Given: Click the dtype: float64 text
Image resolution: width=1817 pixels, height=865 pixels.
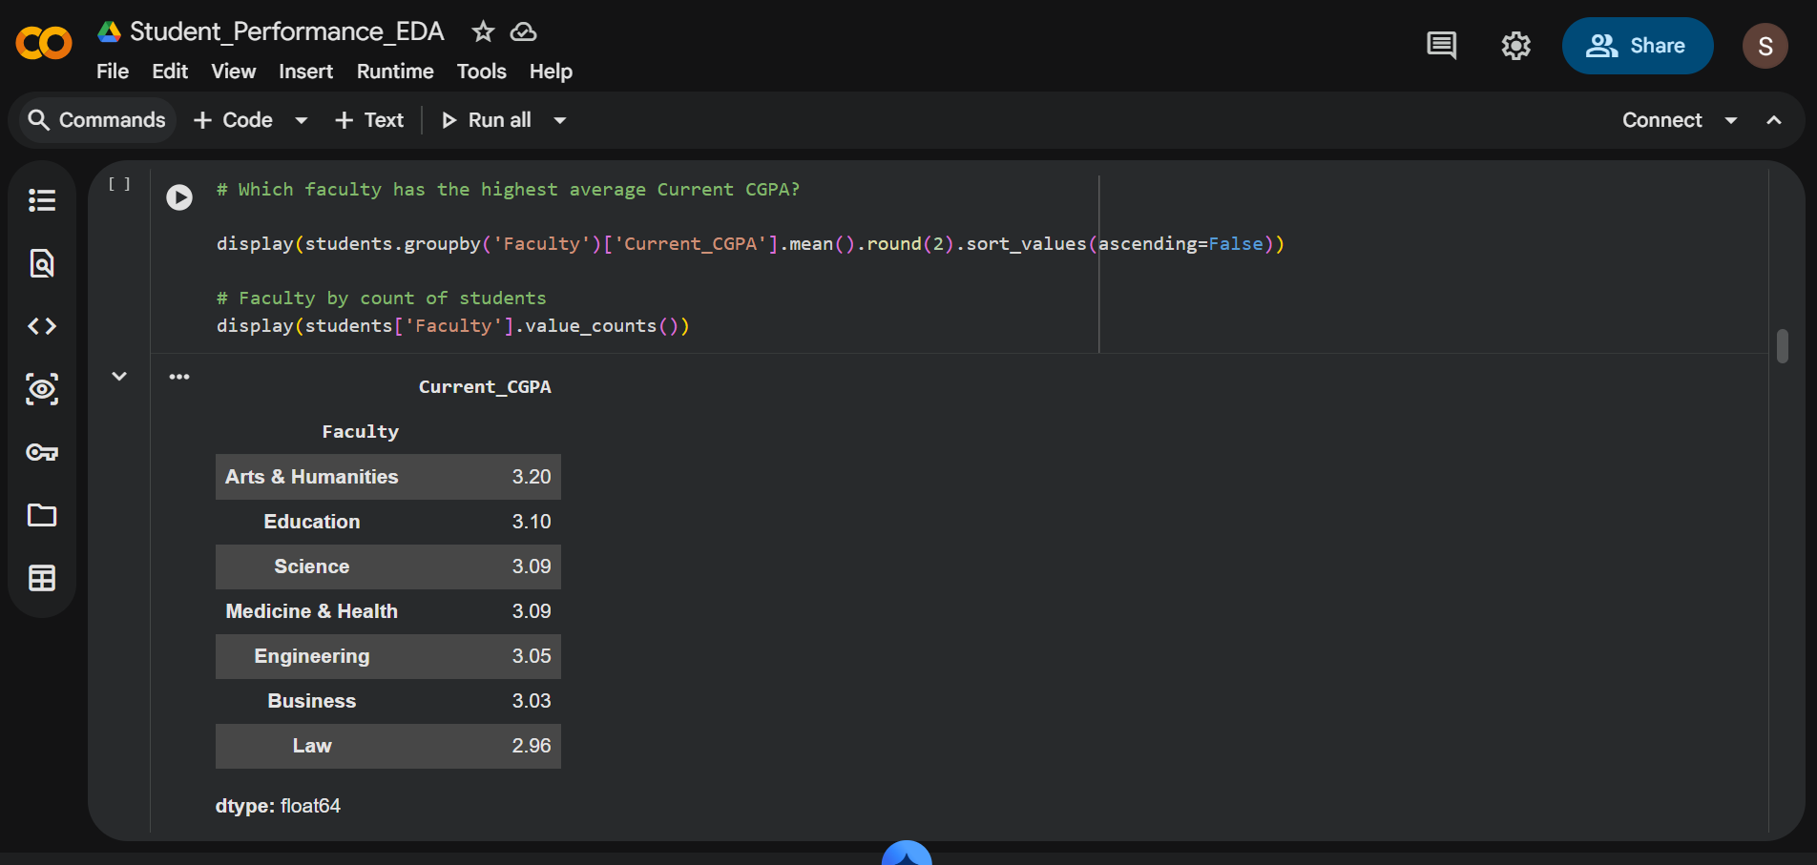Looking at the screenshot, I should click(278, 806).
